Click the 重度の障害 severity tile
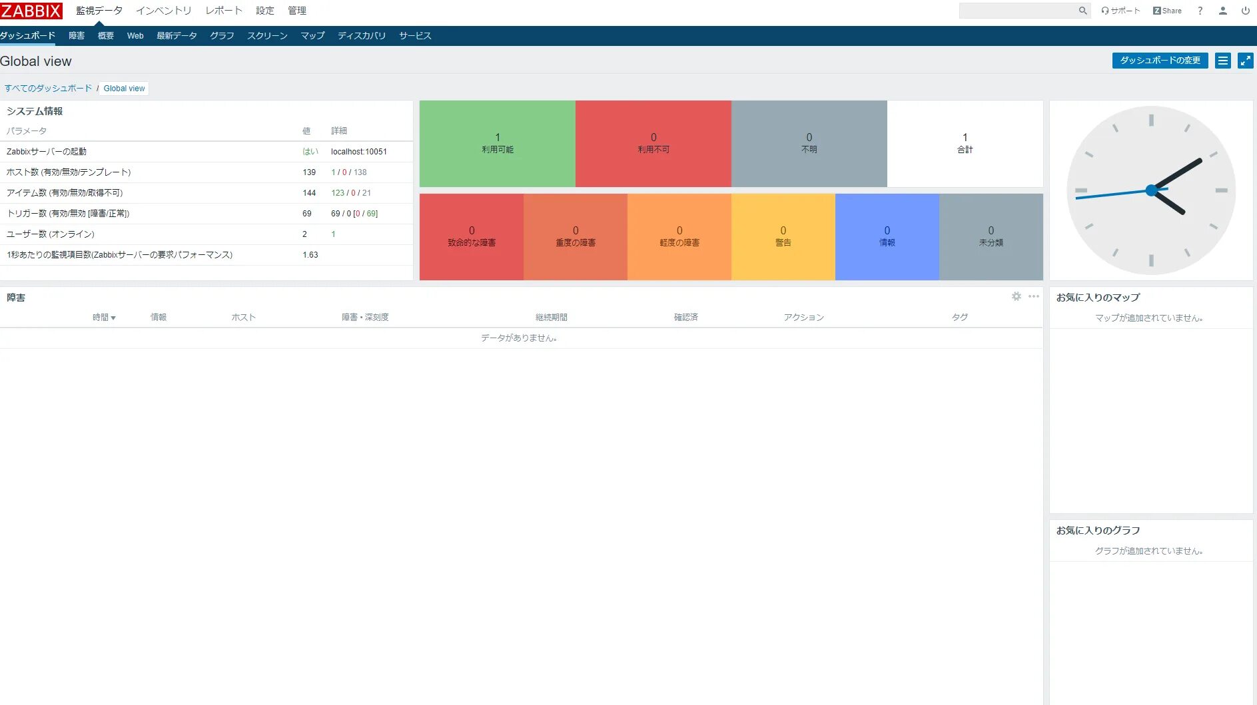This screenshot has height=705, width=1257. click(x=576, y=237)
